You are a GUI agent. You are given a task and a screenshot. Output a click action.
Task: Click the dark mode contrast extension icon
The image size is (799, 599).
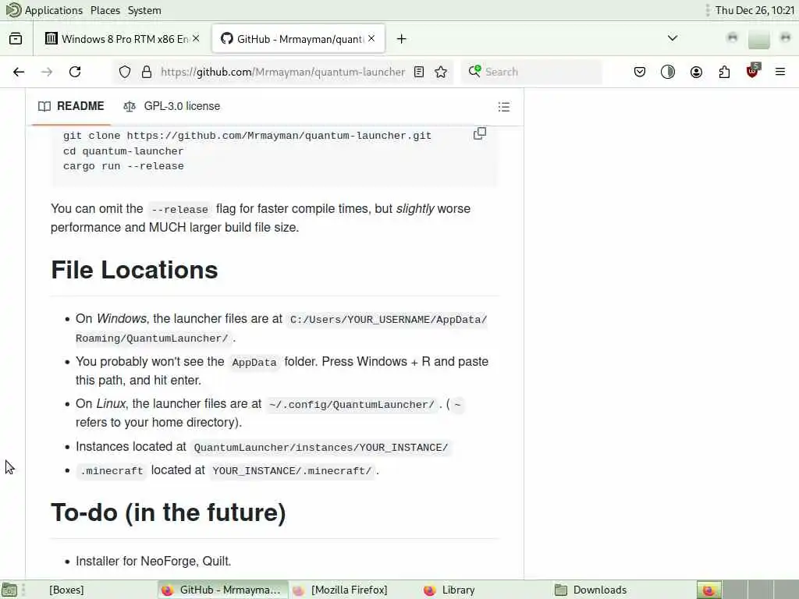click(668, 72)
